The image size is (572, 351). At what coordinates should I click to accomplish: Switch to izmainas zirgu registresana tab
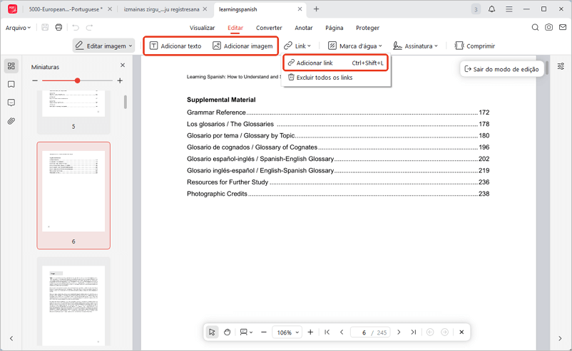click(162, 9)
